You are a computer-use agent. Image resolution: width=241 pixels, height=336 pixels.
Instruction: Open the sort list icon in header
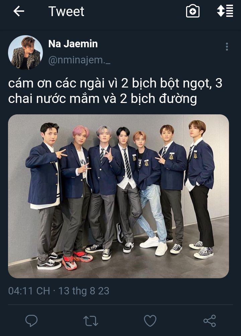click(225, 11)
